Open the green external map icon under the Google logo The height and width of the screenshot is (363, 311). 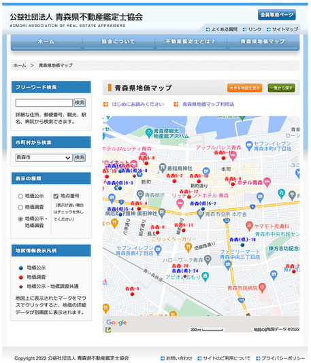point(108,330)
